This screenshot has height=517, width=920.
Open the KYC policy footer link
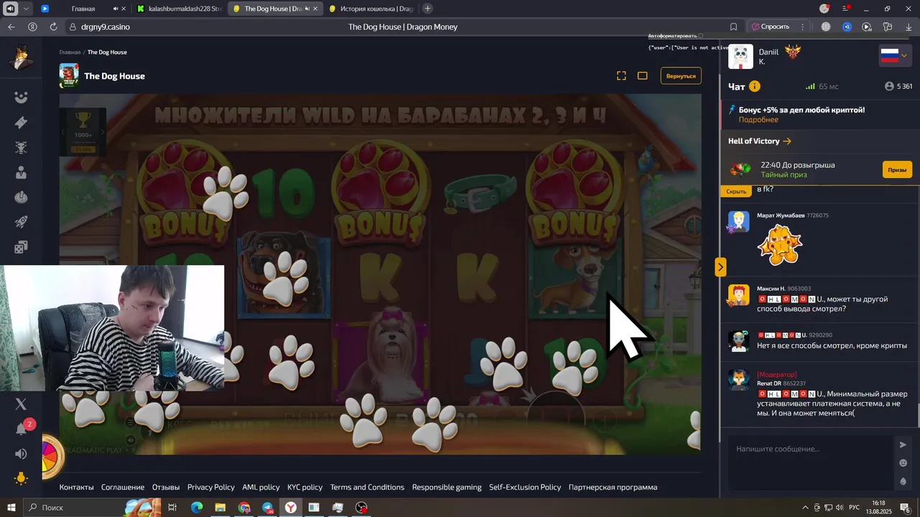tap(305, 487)
